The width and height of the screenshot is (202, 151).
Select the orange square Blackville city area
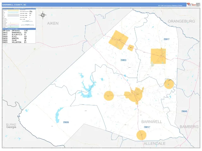(158, 56)
